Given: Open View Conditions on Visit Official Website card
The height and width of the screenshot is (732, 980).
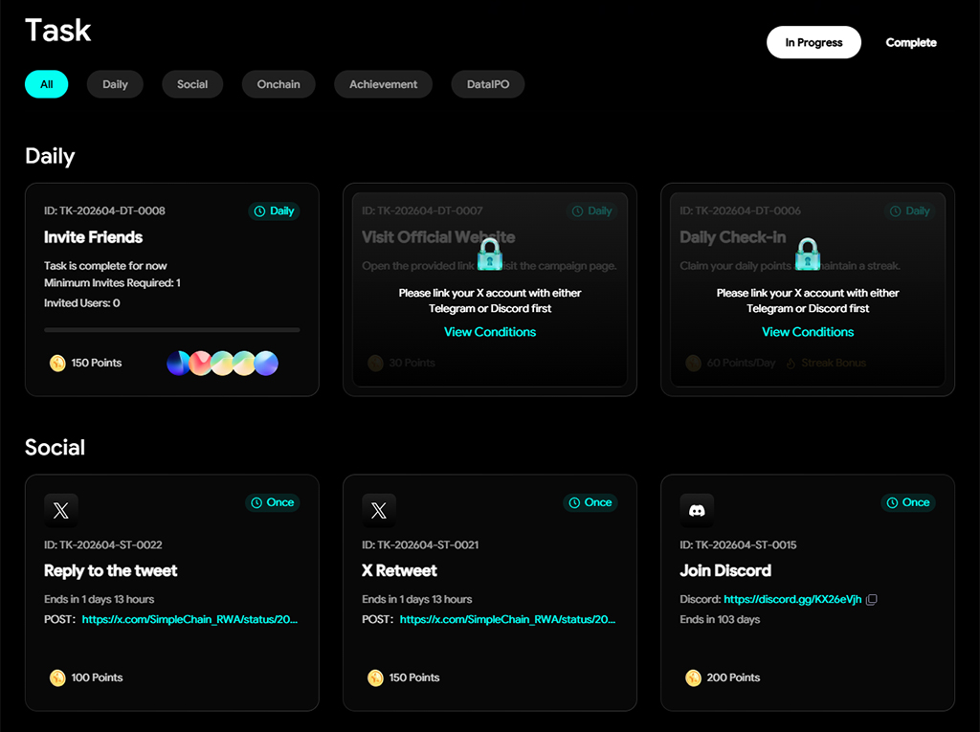Looking at the screenshot, I should (x=490, y=332).
